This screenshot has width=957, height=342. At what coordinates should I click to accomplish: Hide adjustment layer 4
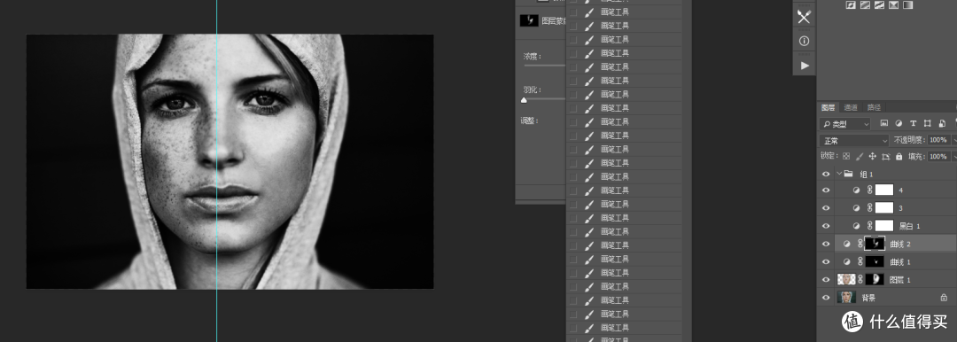(x=826, y=190)
